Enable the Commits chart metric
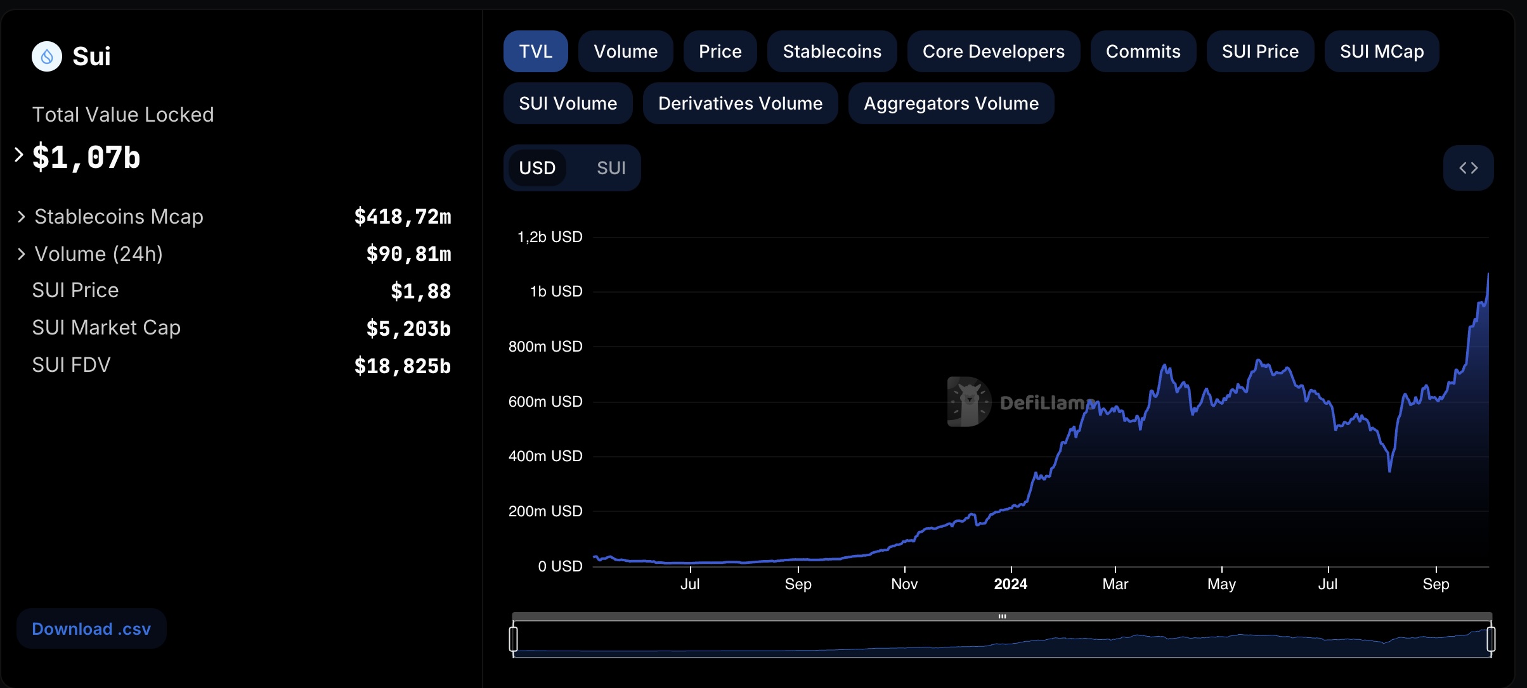Image resolution: width=1527 pixels, height=688 pixels. tap(1143, 51)
